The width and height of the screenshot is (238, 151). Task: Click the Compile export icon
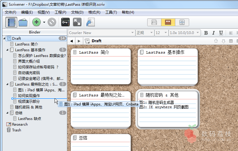coord(90,22)
